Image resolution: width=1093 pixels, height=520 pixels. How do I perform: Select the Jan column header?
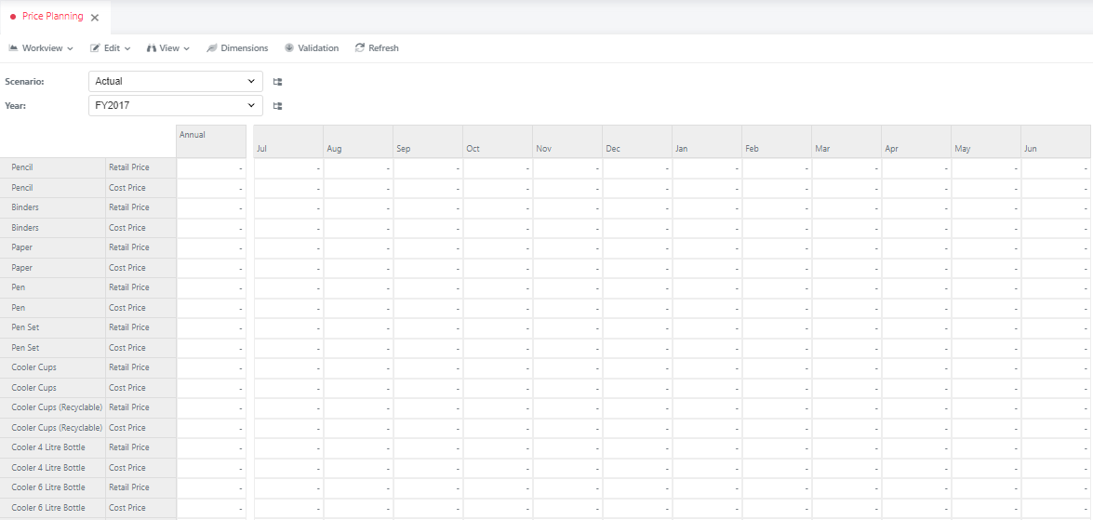click(x=707, y=141)
